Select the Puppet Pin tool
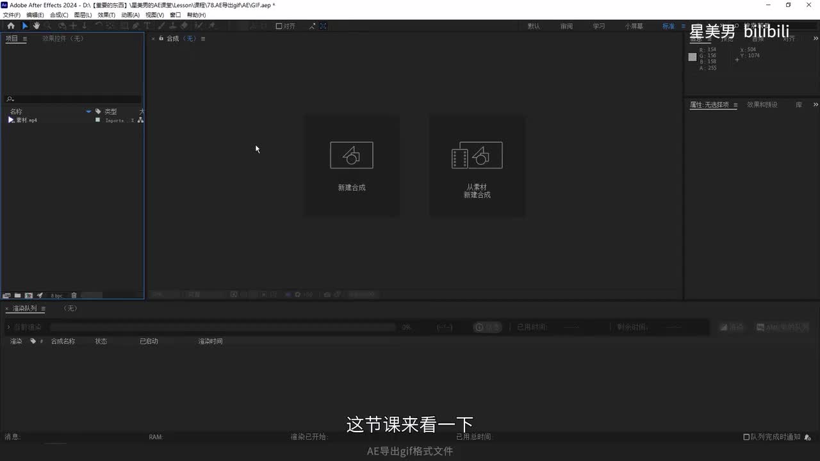 pos(211,26)
